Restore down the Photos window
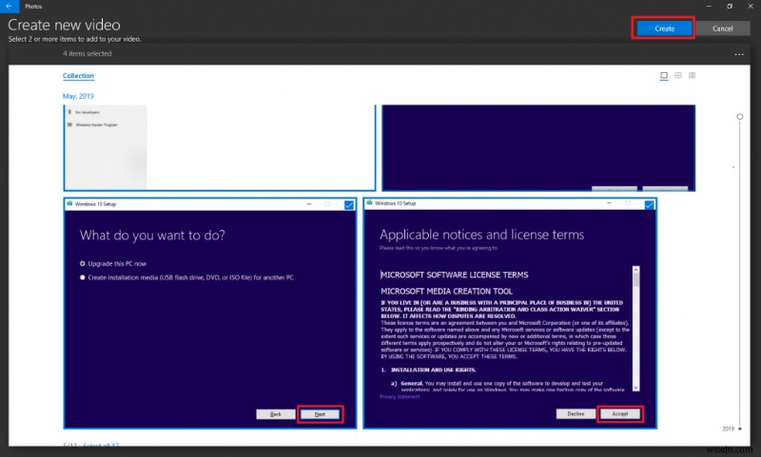 tap(730, 7)
